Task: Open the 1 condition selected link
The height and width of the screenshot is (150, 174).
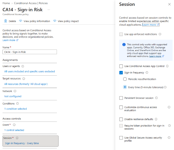Action: pos(15,109)
